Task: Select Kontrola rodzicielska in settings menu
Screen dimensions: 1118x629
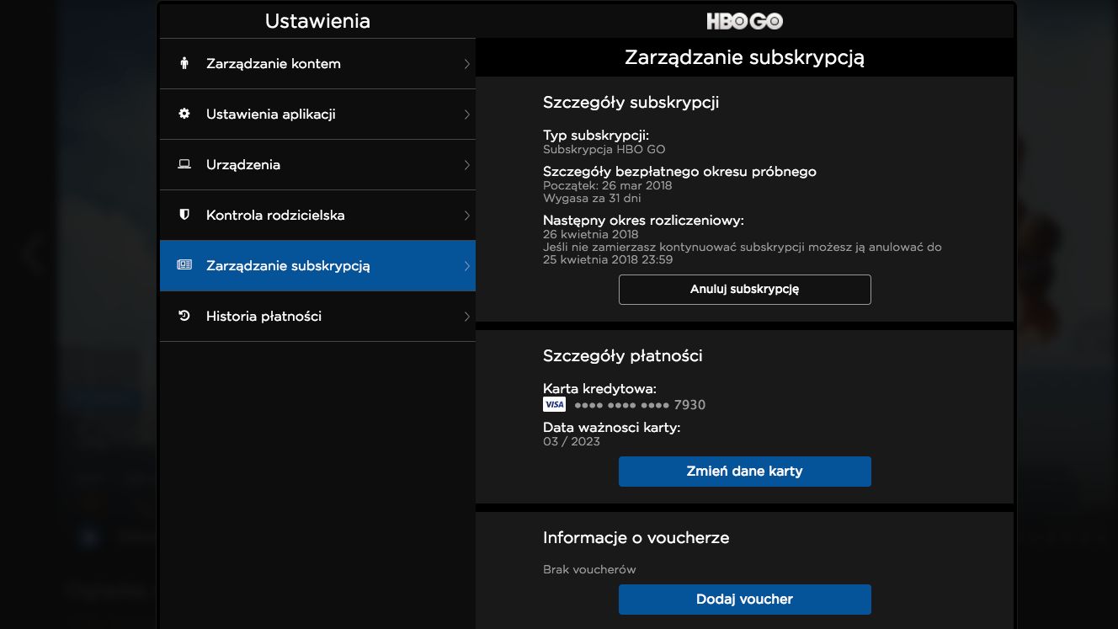Action: pos(317,215)
